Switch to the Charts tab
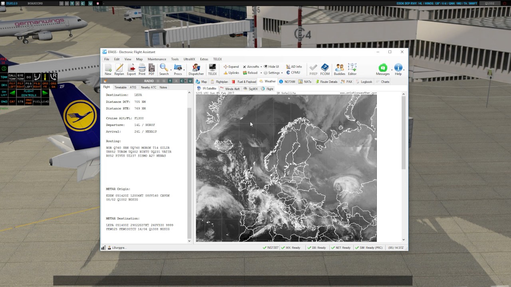 point(383,82)
